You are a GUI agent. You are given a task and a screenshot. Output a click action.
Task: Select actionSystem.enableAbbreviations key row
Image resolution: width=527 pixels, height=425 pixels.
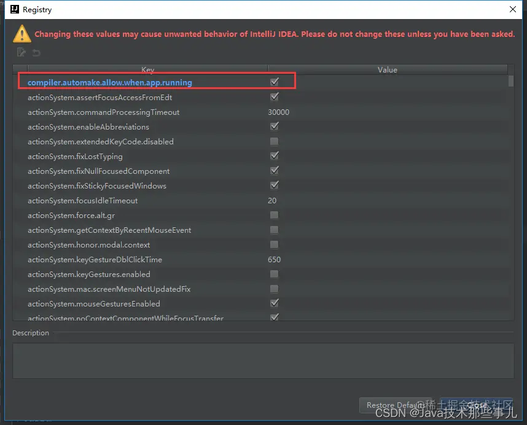pos(88,127)
